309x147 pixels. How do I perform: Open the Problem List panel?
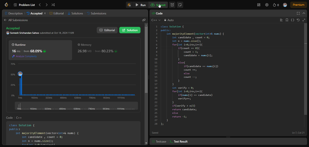pos(24,5)
